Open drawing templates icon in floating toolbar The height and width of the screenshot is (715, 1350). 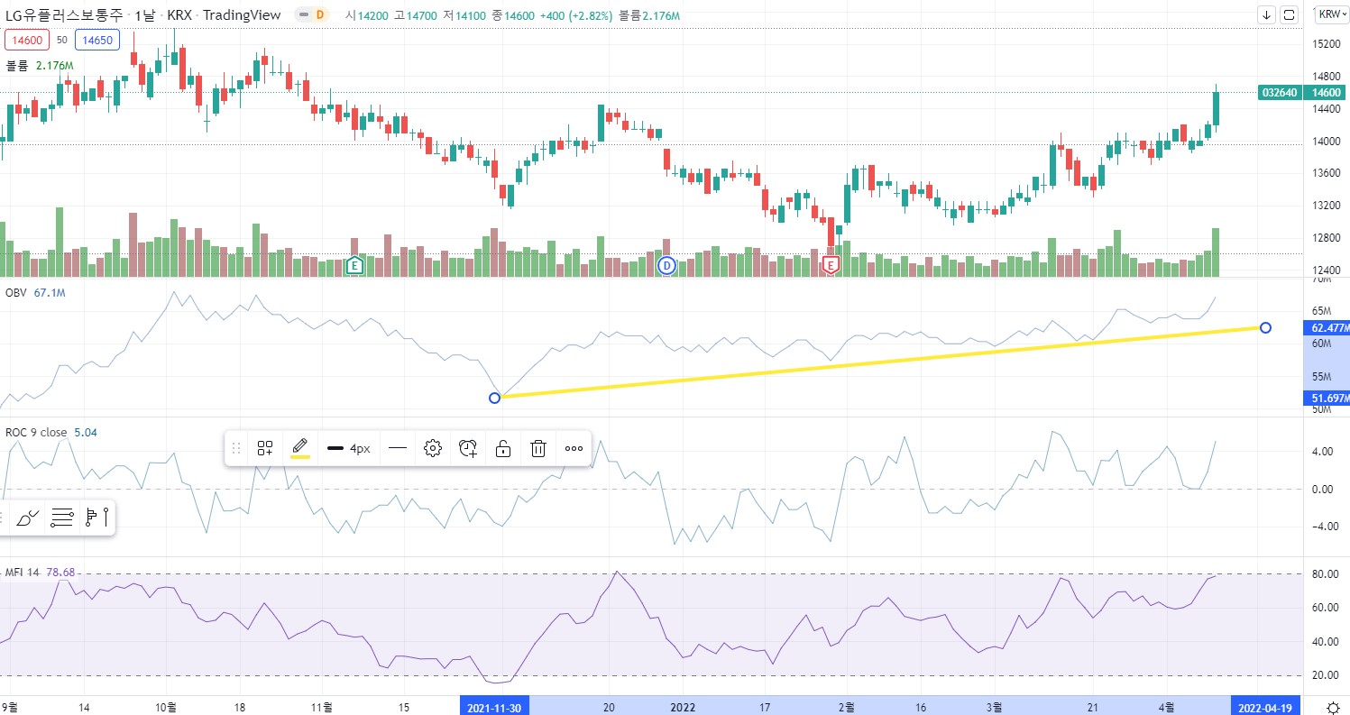pos(265,448)
